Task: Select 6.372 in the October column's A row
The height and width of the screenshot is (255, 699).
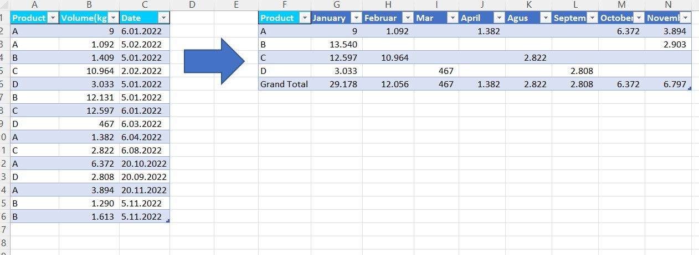Action: pos(622,31)
